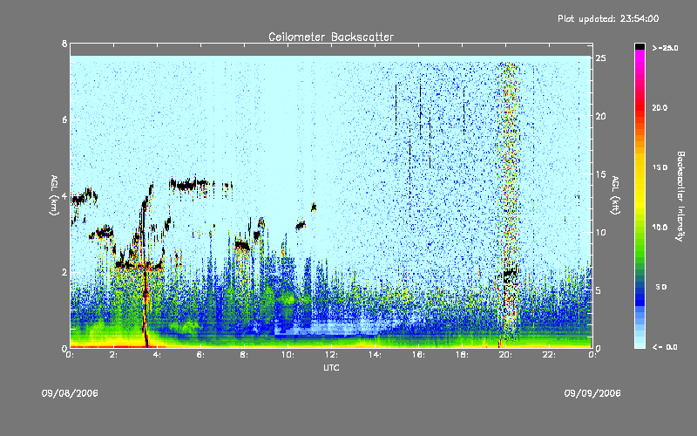Click the start date 09/08/2006 label

point(70,393)
